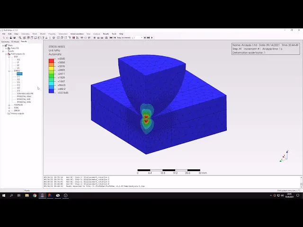The height and width of the screenshot is (227, 303).
Task: Open the Edit menu
Action: [x=9, y=34]
